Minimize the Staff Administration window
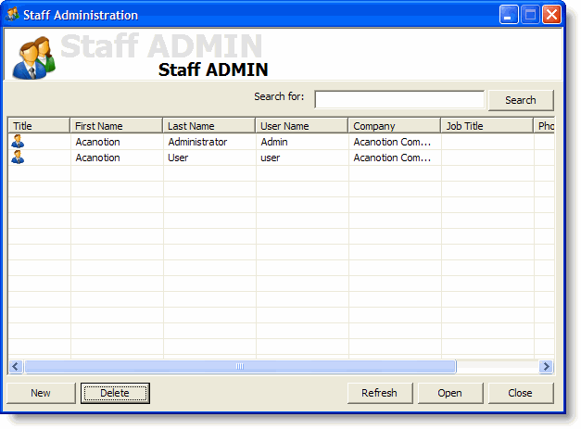This screenshot has width=581, height=429. (509, 15)
